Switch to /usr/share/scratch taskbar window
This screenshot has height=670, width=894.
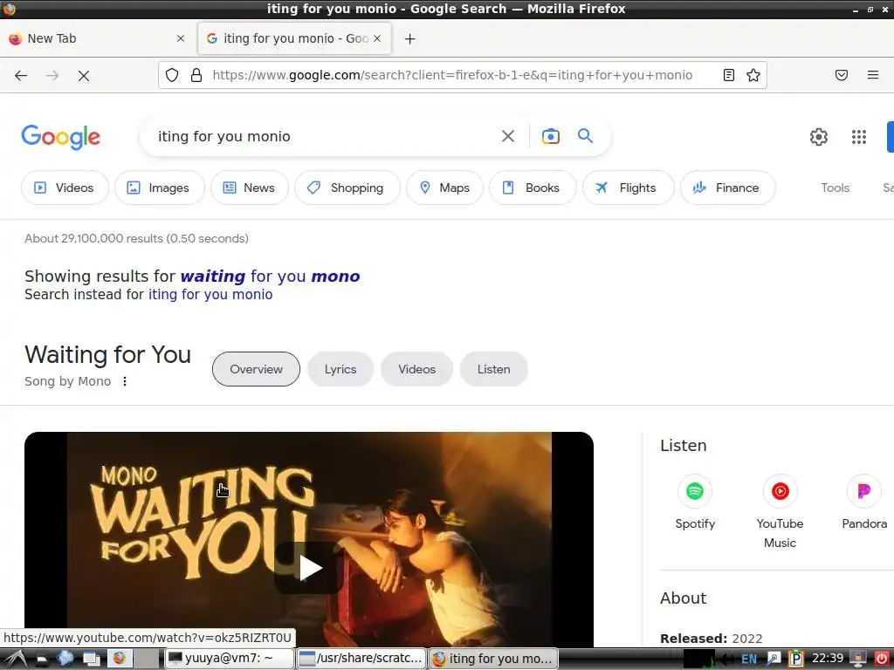point(361,659)
